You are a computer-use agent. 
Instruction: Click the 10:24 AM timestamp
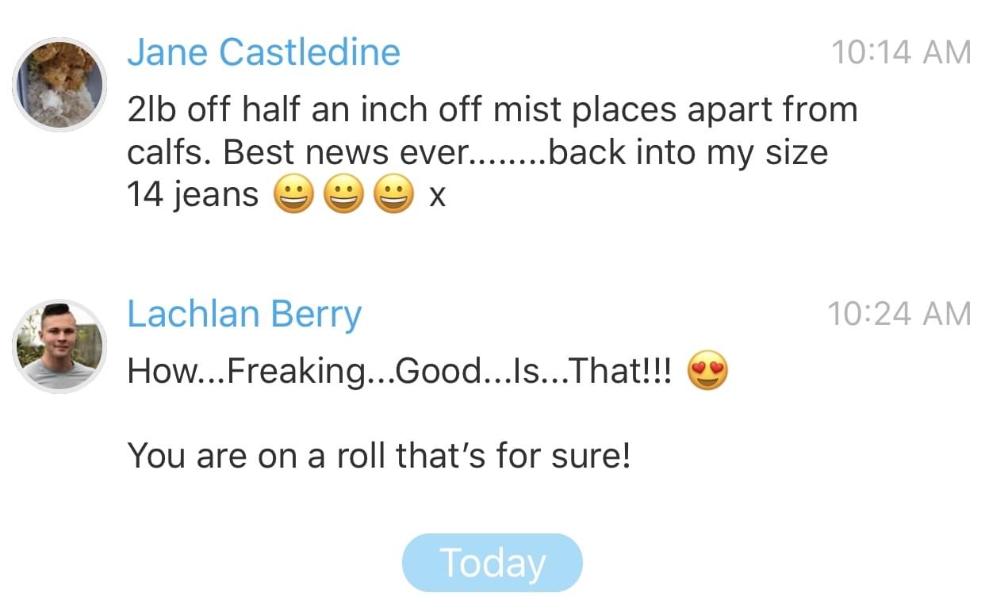coord(899,315)
